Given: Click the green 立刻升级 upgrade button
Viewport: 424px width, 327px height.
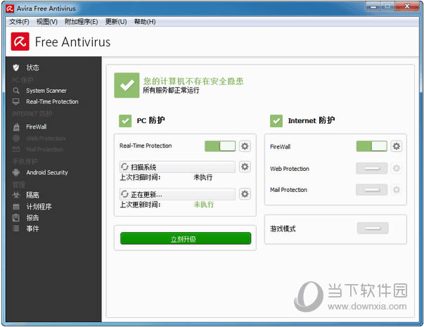Looking at the screenshot, I should (185, 239).
